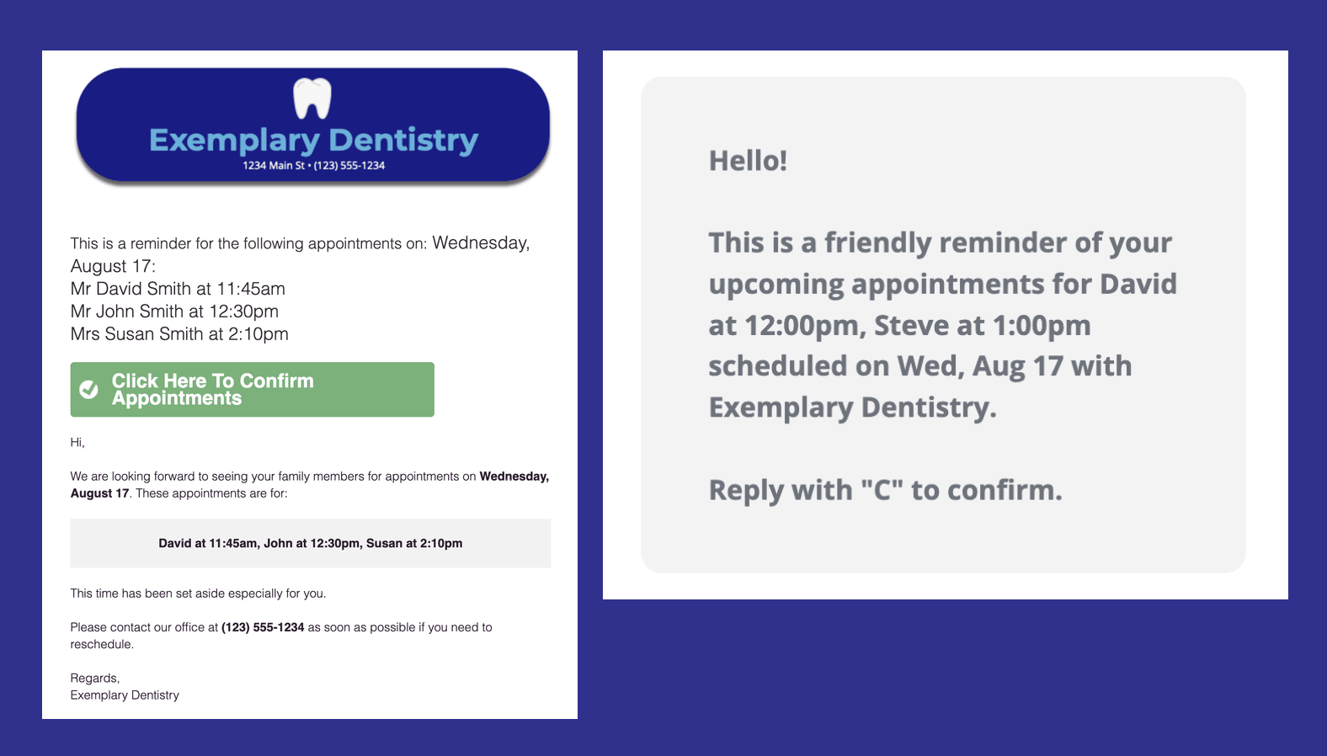This screenshot has width=1327, height=756.
Task: Click the Hi, greeting in the email
Action: [x=77, y=443]
